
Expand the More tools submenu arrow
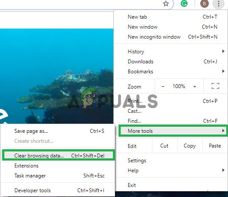pyautogui.click(x=223, y=131)
